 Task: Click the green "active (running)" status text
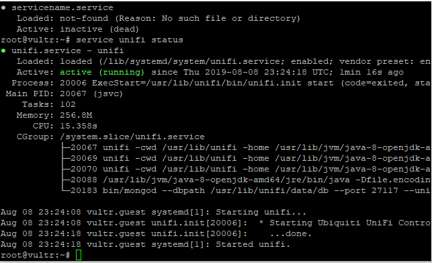click(102, 72)
